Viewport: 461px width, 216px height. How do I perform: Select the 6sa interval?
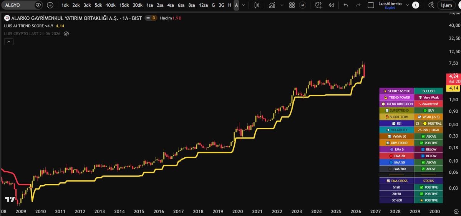[181, 5]
